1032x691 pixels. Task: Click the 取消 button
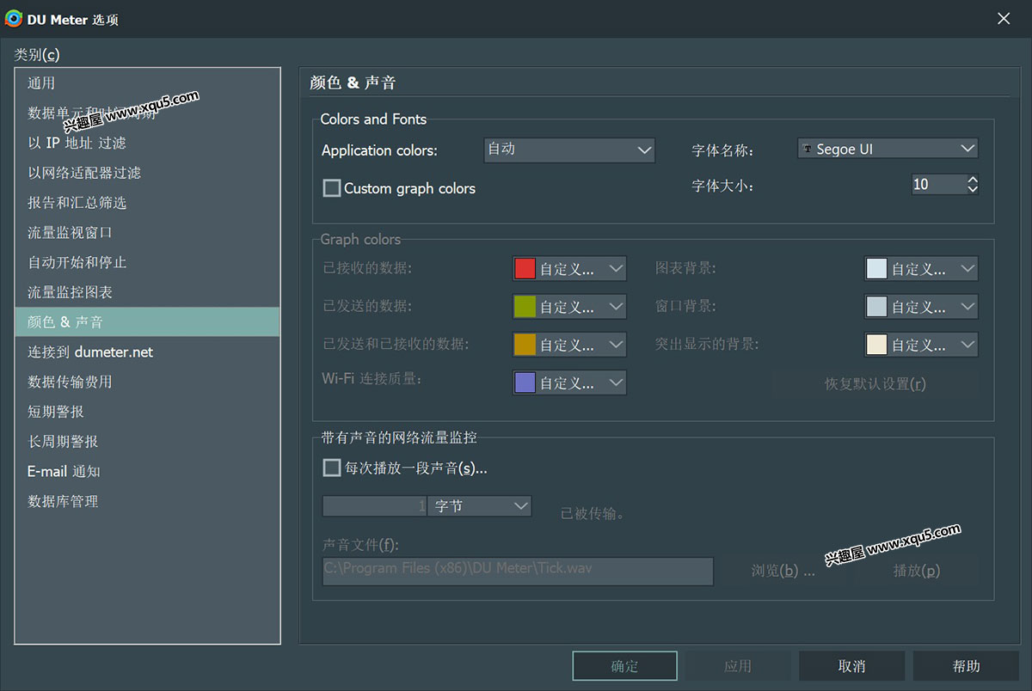click(x=851, y=666)
